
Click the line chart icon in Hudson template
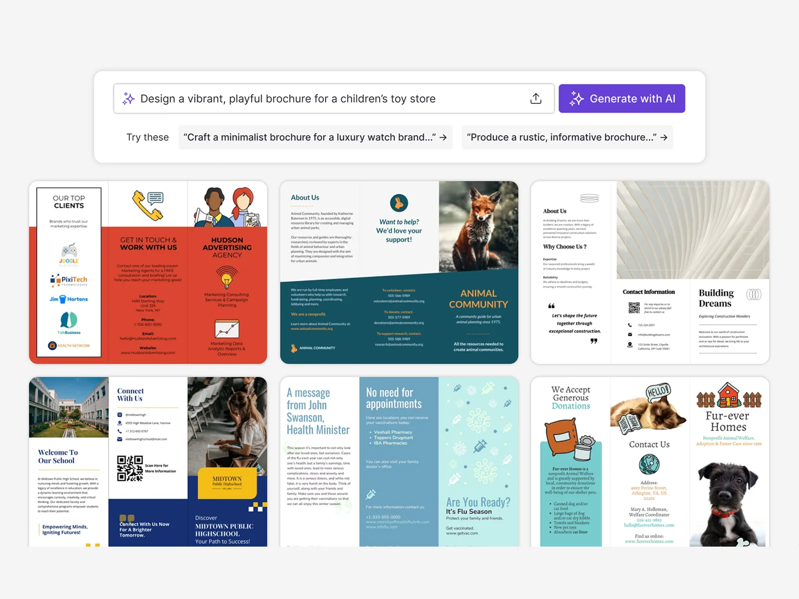click(227, 329)
